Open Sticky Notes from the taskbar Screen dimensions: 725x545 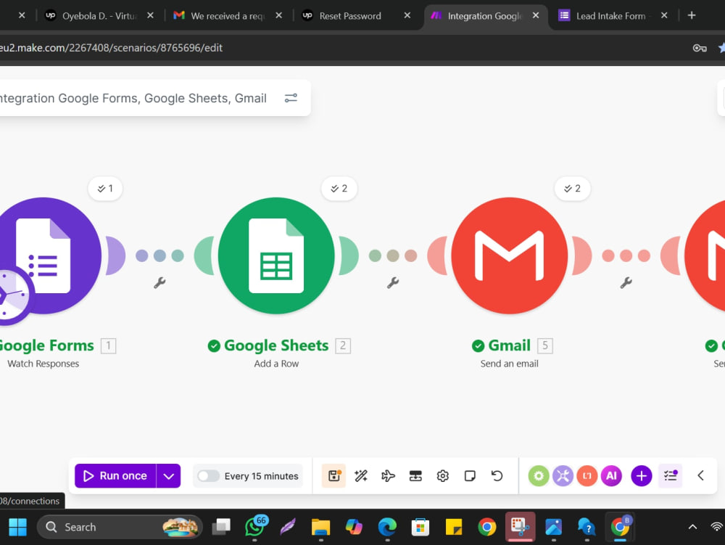pyautogui.click(x=454, y=527)
